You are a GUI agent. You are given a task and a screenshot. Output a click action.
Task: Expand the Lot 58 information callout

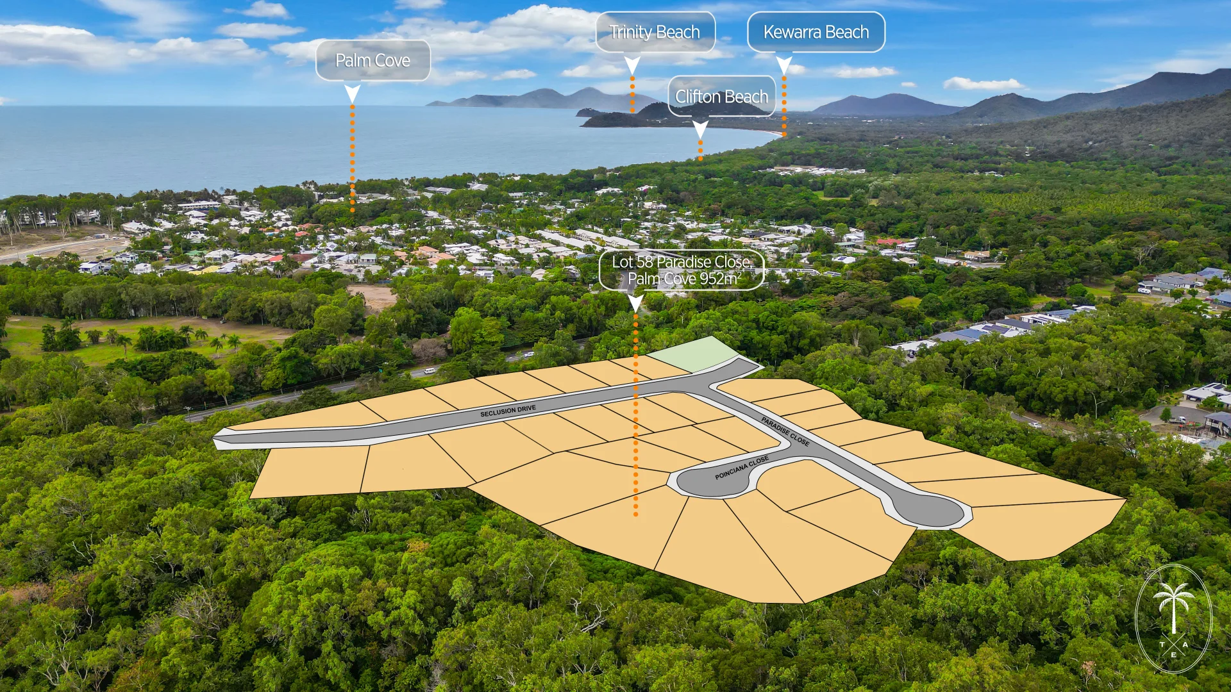(681, 269)
